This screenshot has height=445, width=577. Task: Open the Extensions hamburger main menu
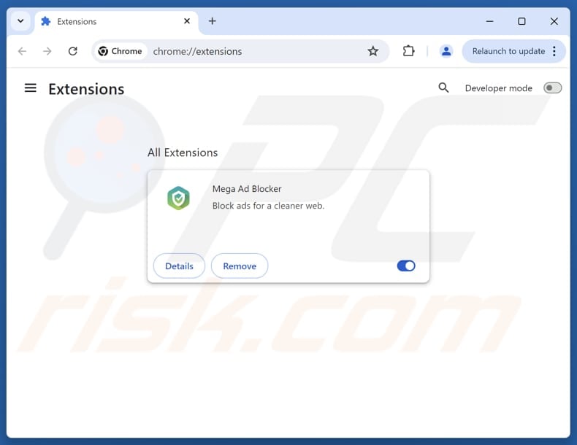click(x=30, y=88)
